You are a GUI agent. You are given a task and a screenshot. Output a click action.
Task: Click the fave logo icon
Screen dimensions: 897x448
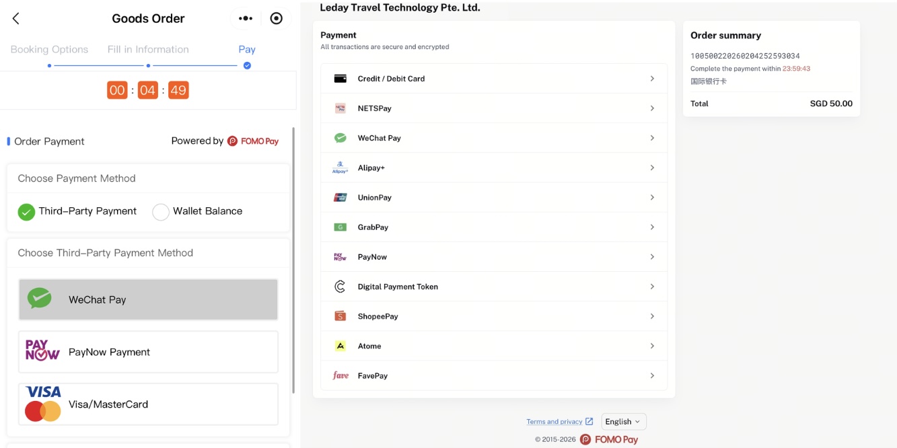point(340,375)
